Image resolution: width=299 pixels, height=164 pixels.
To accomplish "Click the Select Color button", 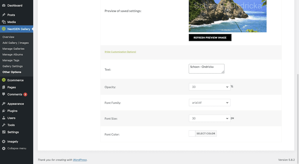I will coord(206,134).
